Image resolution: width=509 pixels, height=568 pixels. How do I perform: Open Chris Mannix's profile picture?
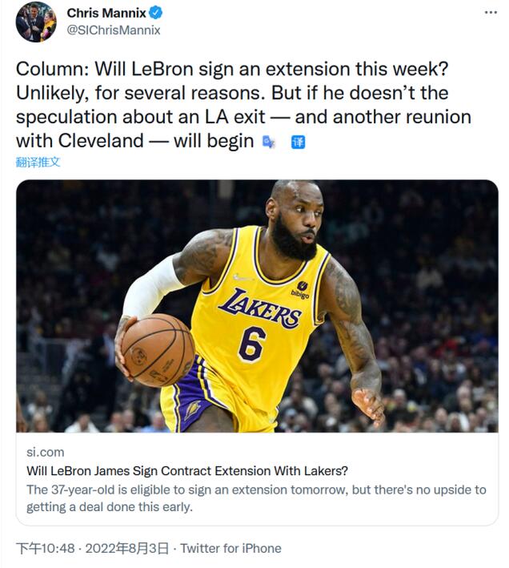(36, 22)
